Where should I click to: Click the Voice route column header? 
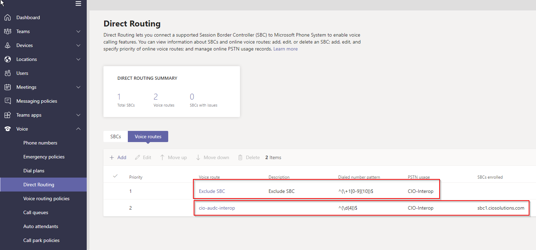[x=209, y=177]
